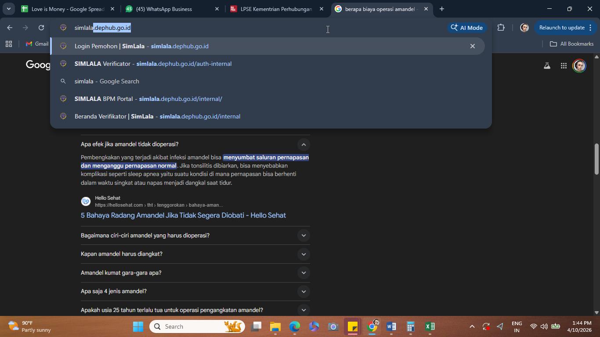Close the WhatsApp Business tab
The height and width of the screenshot is (337, 600).
coord(217,9)
